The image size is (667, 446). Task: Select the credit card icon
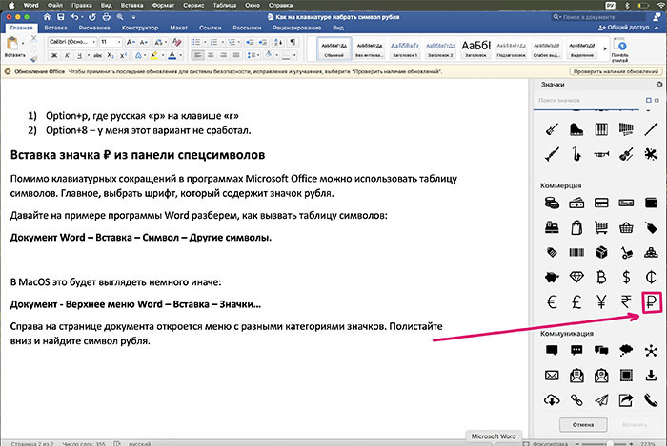[601, 203]
